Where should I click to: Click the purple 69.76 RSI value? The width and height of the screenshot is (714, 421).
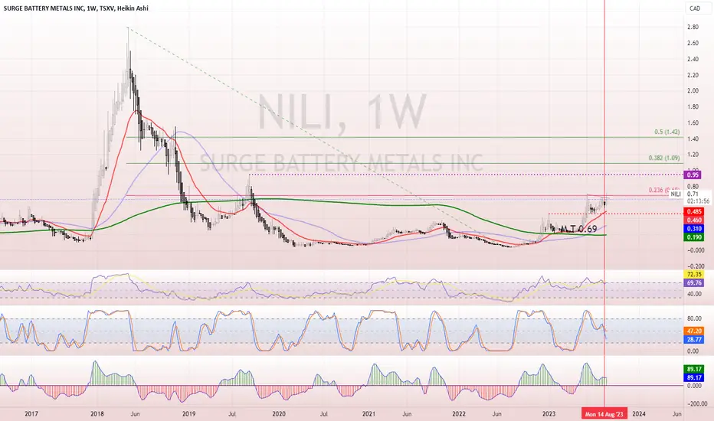pyautogui.click(x=693, y=283)
